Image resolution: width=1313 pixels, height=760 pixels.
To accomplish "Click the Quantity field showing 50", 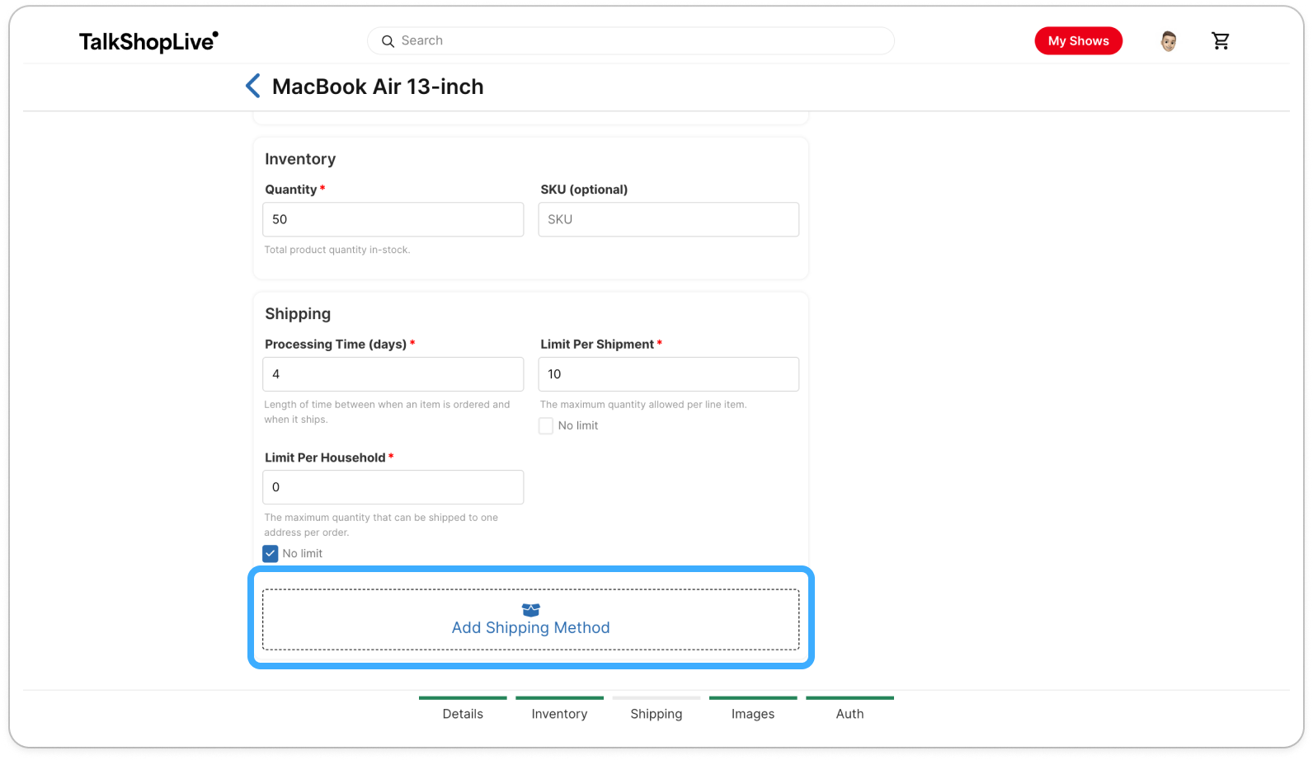I will pos(393,219).
